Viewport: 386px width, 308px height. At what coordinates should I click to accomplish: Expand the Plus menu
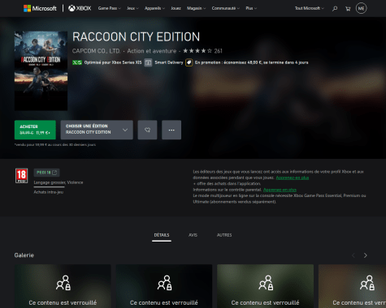[251, 8]
